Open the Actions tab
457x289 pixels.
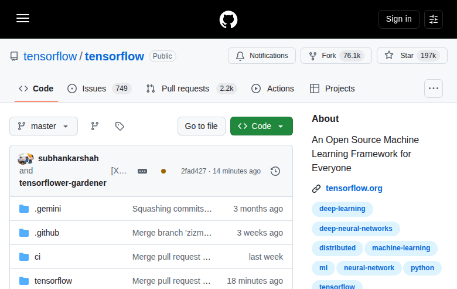tap(273, 89)
